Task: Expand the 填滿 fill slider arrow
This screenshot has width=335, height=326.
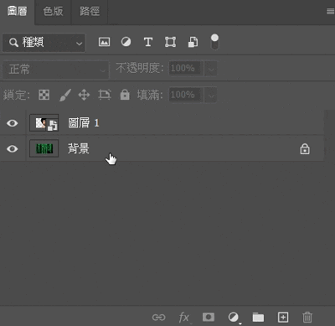Action: coord(211,95)
